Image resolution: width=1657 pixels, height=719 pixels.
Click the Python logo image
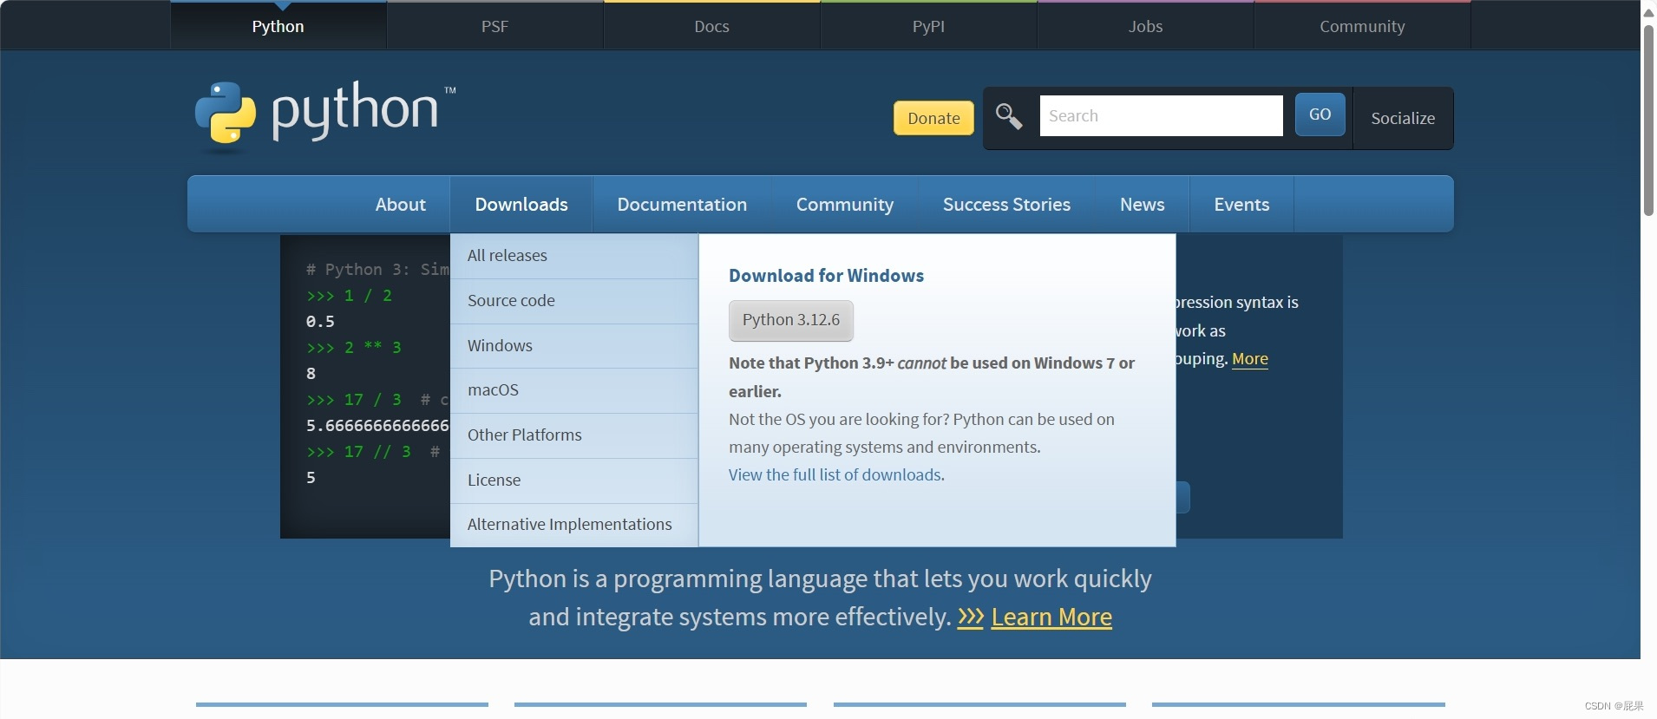click(325, 116)
